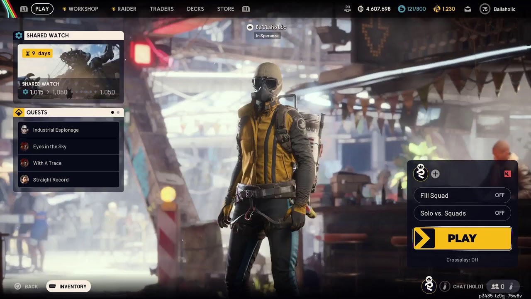Click the gold striped icon beside 1,230
This screenshot has height=299, width=531.
point(437,9)
